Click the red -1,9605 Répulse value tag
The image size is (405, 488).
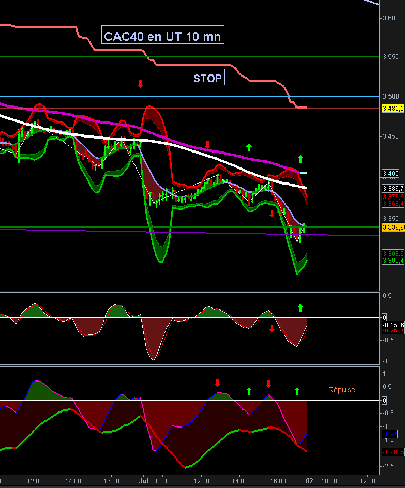pyautogui.click(x=393, y=452)
